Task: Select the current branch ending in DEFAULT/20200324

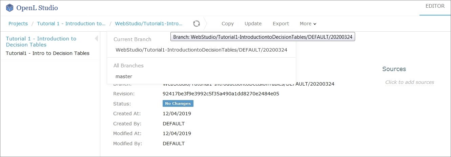Action: [x=201, y=50]
